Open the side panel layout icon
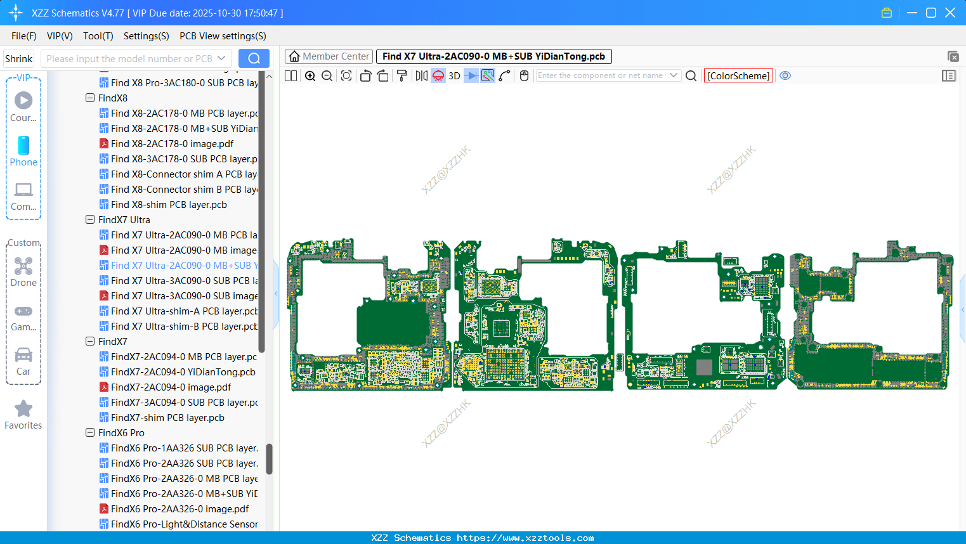 pos(949,76)
